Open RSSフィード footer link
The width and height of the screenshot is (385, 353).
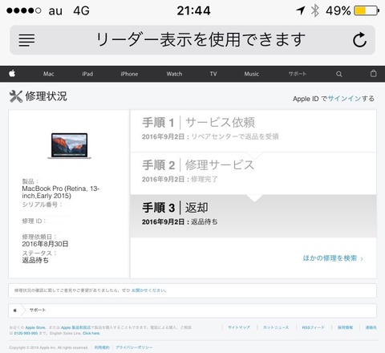(313, 327)
